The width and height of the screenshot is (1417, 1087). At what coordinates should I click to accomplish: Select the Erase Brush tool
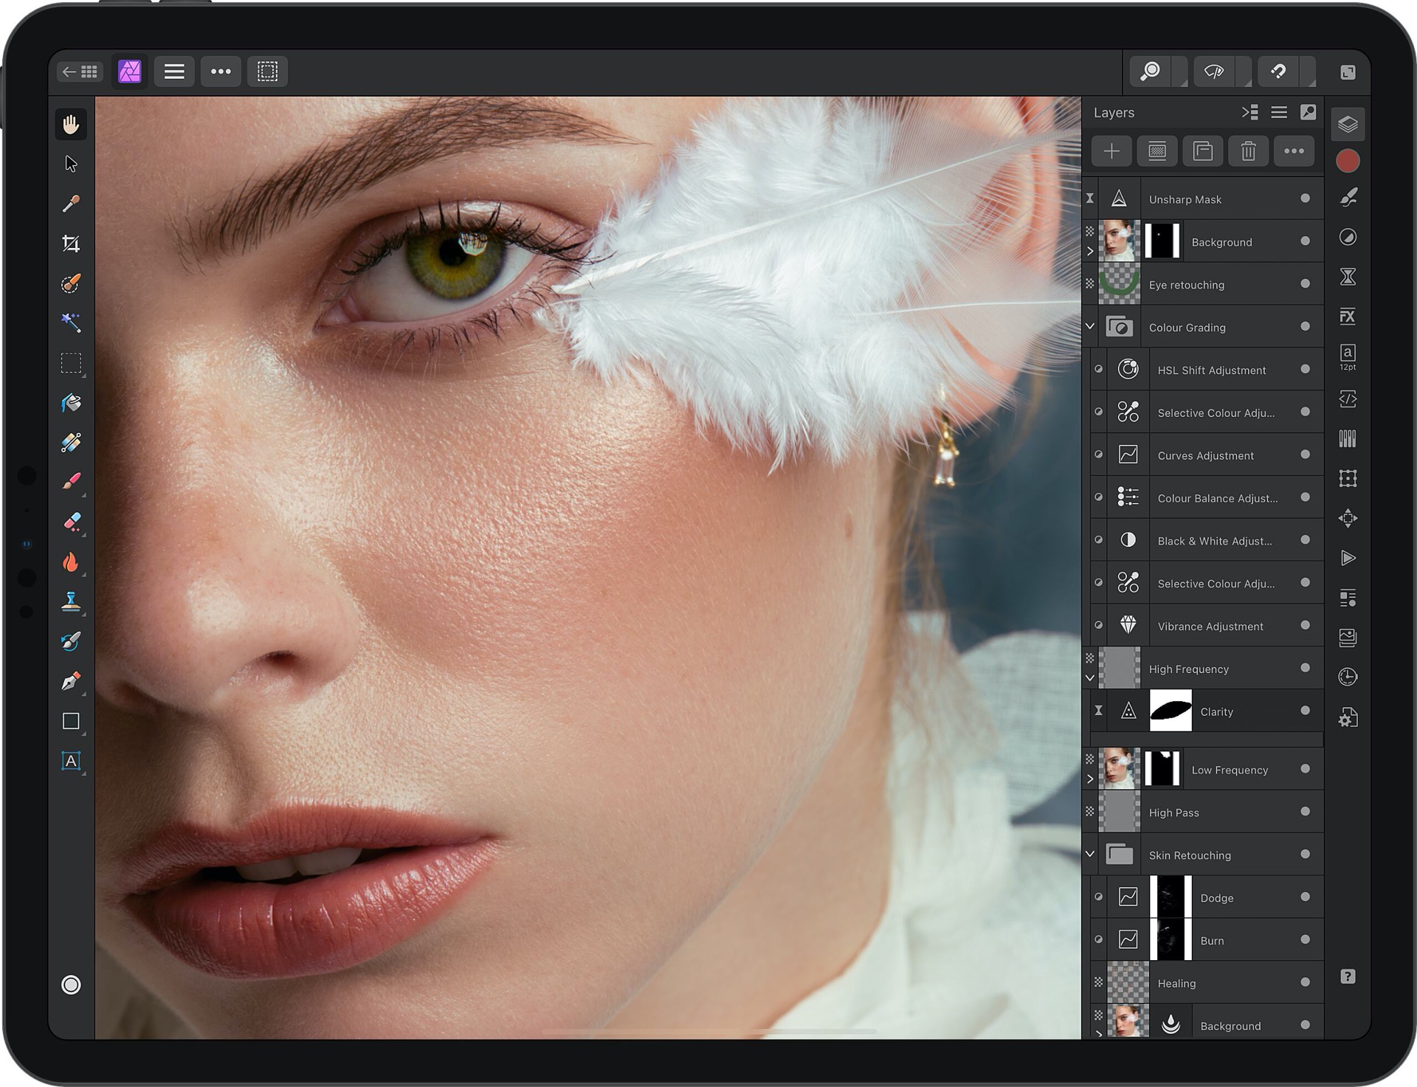coord(71,522)
